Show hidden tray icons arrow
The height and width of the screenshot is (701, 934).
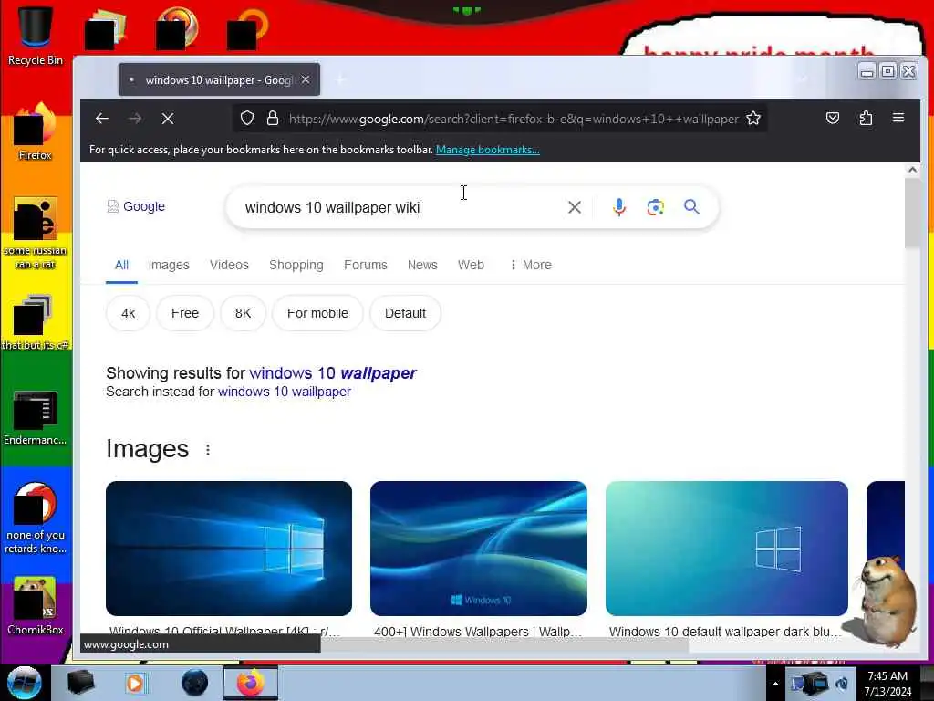[x=775, y=684]
